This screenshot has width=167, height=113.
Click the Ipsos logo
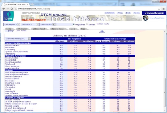[9, 16]
